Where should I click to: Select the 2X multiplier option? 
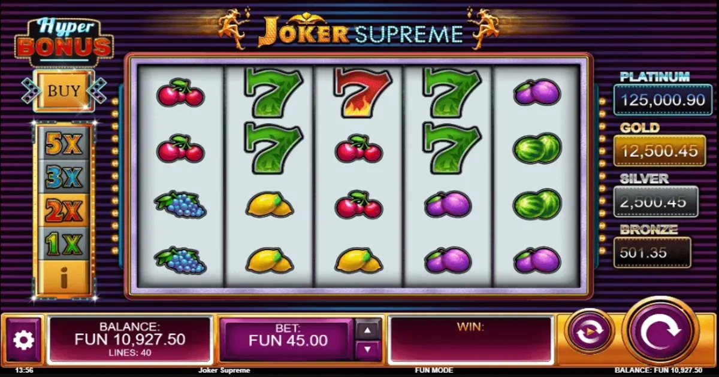coord(63,210)
